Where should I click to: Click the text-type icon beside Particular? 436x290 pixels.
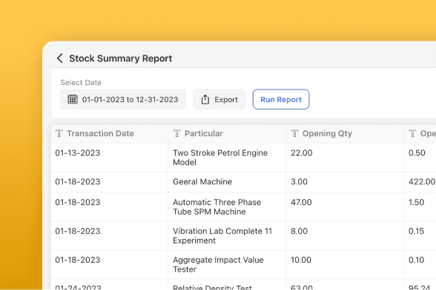[176, 133]
